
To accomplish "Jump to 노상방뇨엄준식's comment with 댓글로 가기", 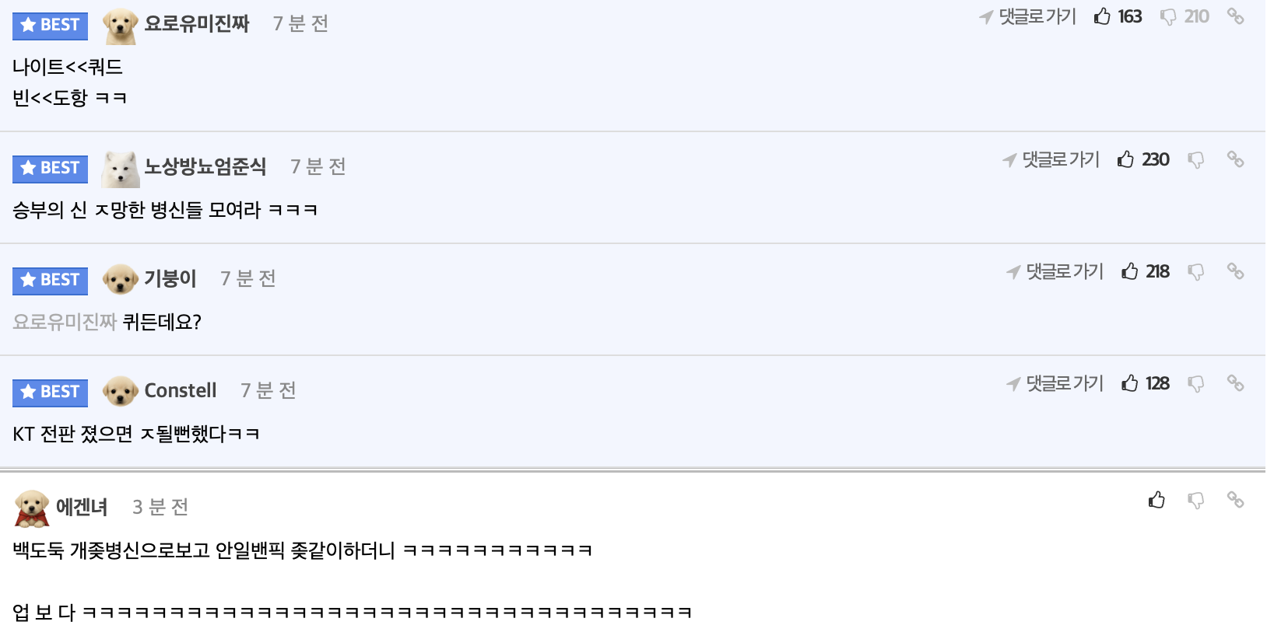I will coord(1051,159).
